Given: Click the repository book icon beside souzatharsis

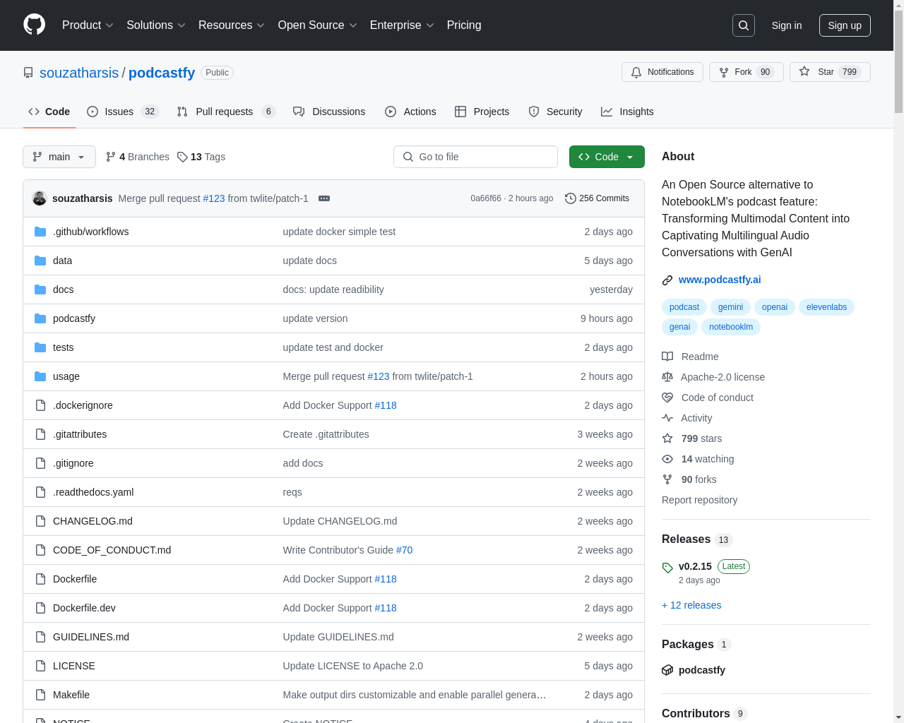Looking at the screenshot, I should click(28, 73).
